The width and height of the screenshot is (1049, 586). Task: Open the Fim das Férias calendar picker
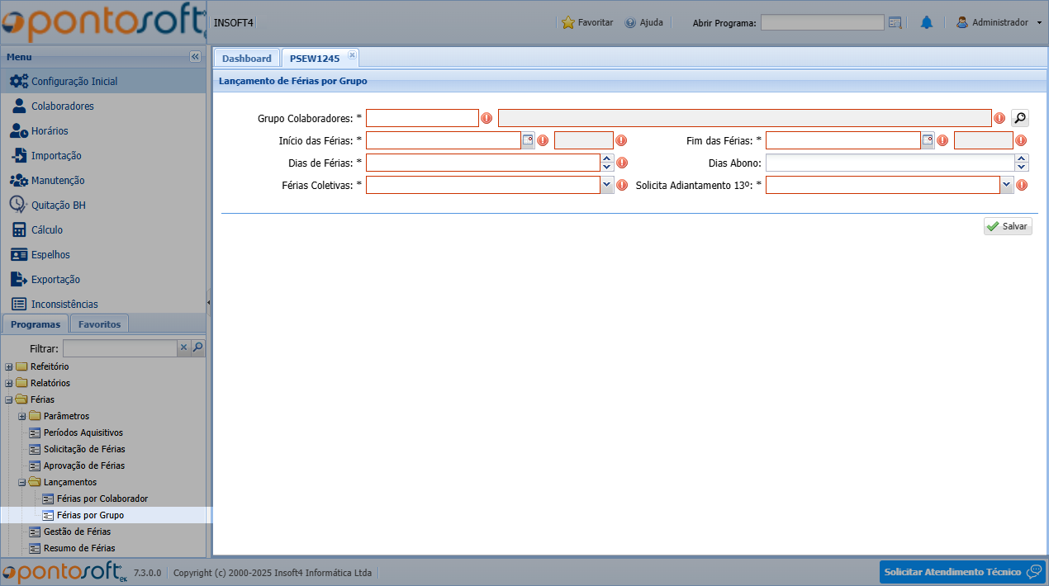click(928, 140)
